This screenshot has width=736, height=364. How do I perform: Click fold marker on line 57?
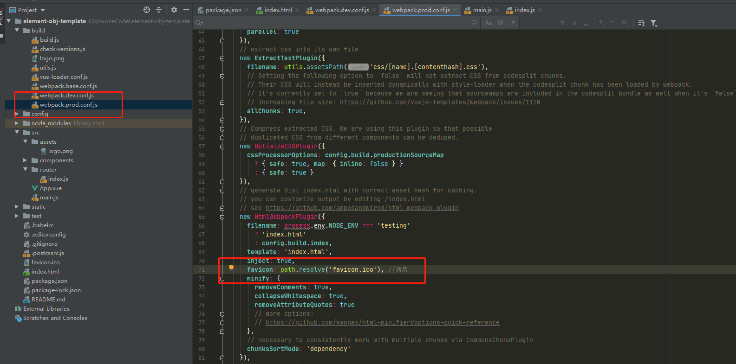[222, 147]
